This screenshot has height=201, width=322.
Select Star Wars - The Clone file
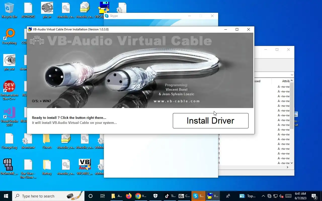(28, 169)
